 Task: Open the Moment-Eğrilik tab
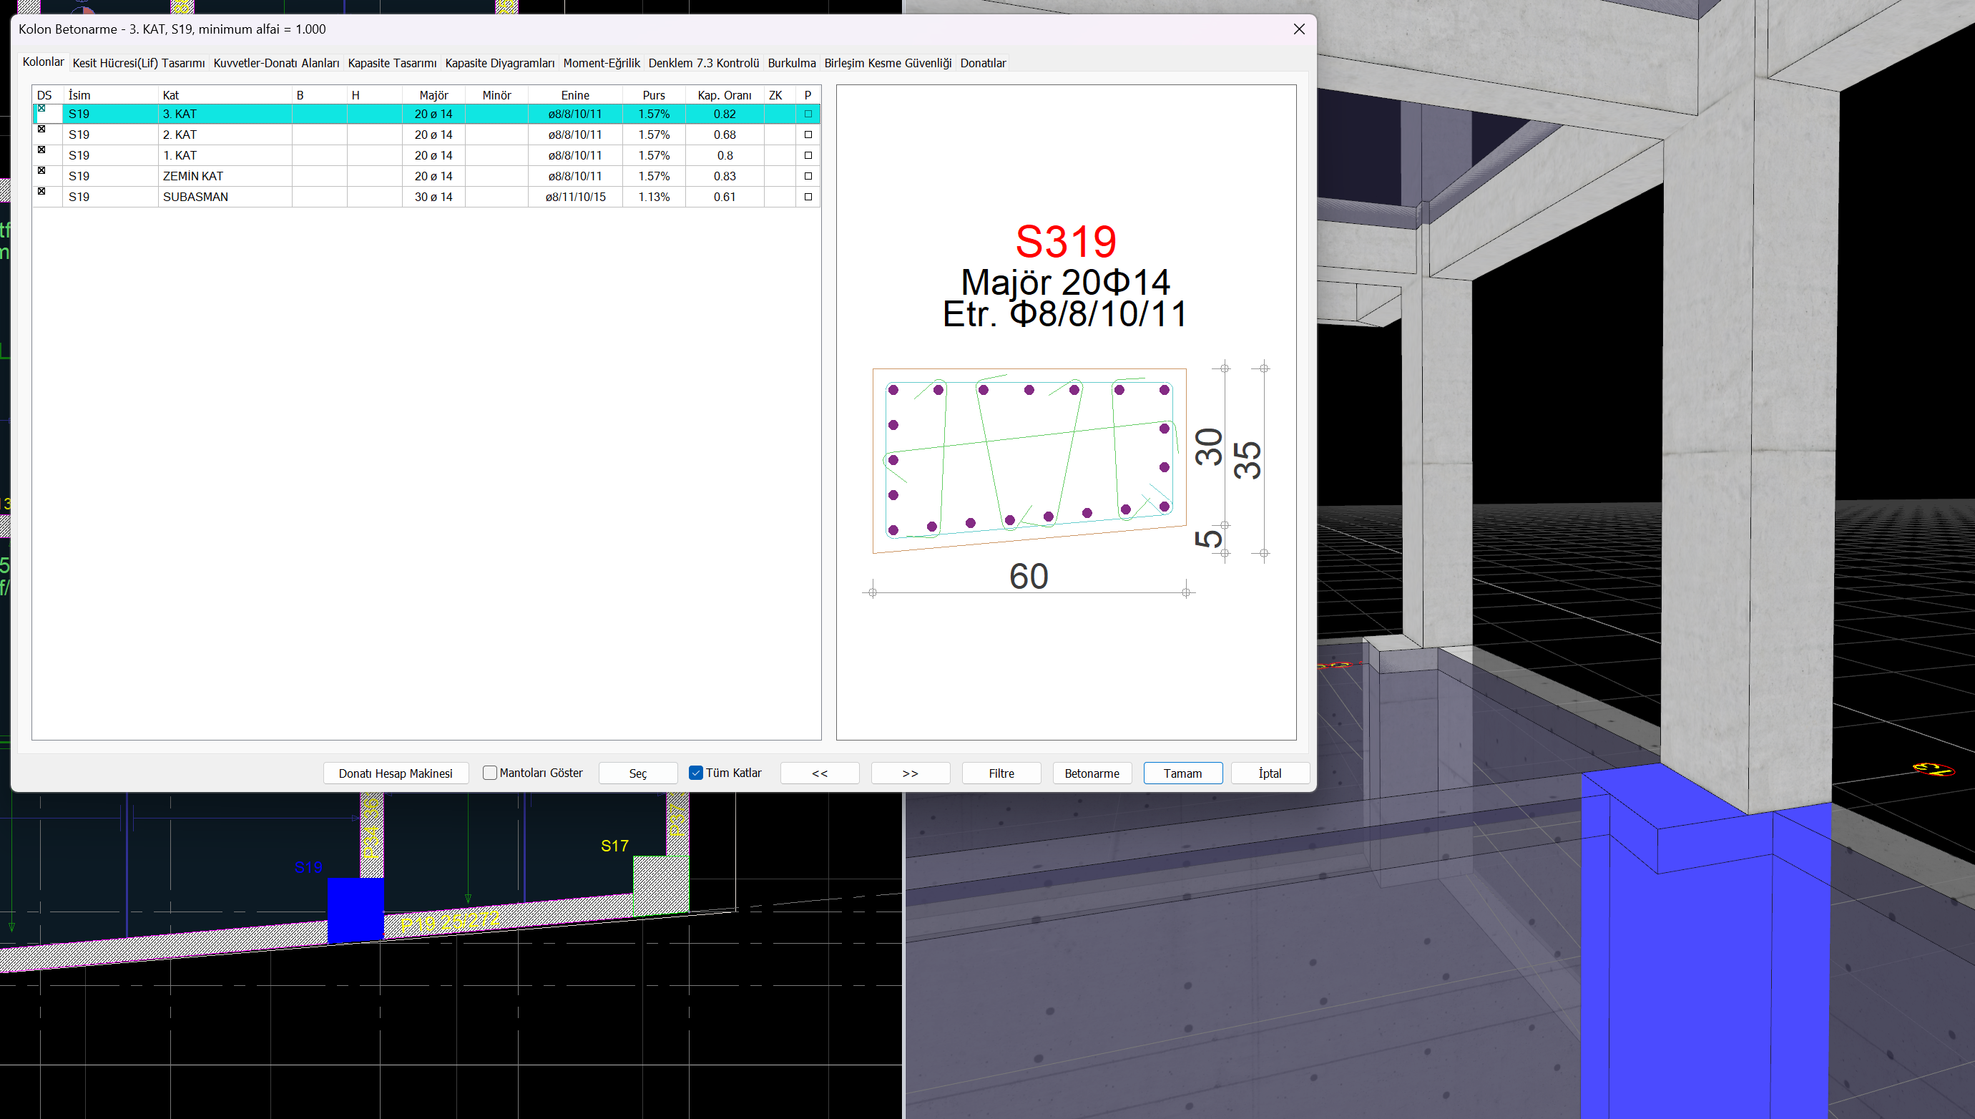[602, 63]
